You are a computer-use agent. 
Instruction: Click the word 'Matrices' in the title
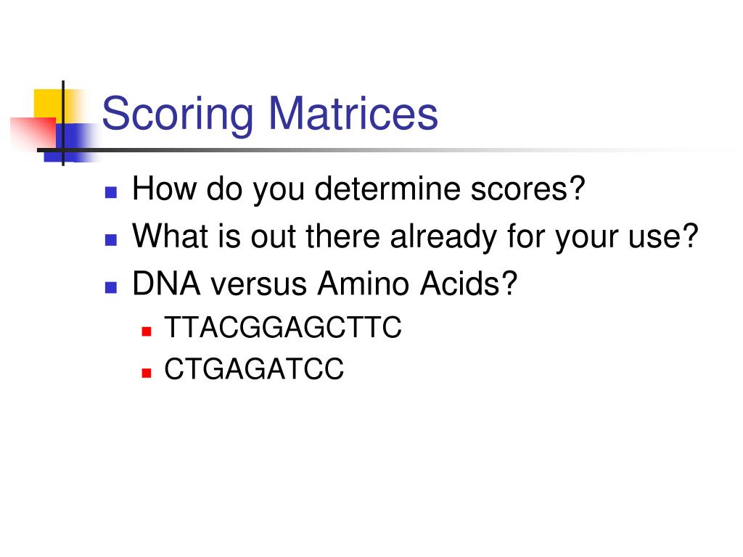tap(353, 114)
